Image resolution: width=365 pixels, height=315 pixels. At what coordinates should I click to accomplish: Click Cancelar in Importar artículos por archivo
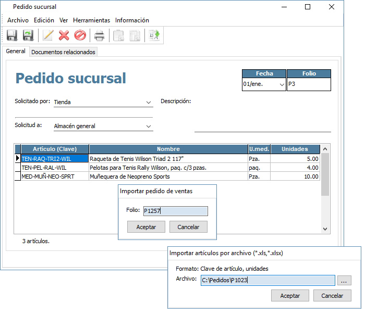click(332, 295)
